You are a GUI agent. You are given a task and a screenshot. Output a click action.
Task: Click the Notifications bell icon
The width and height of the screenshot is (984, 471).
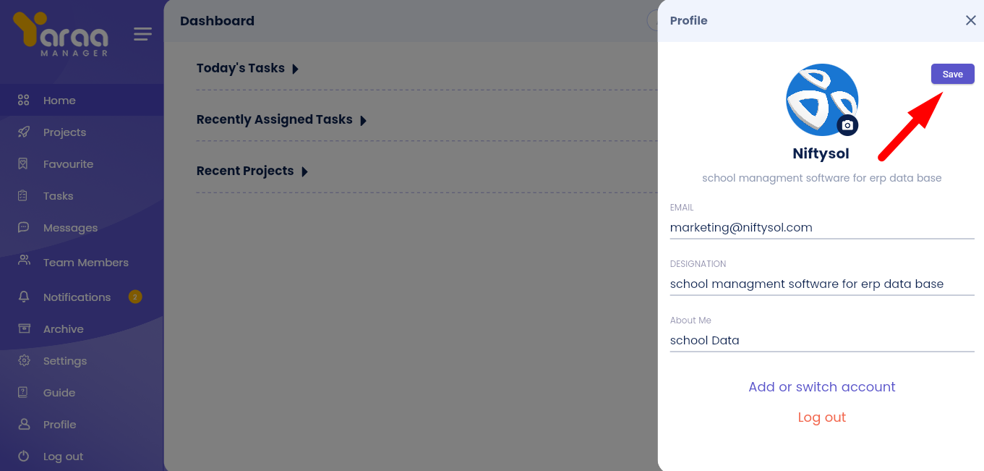[24, 297]
